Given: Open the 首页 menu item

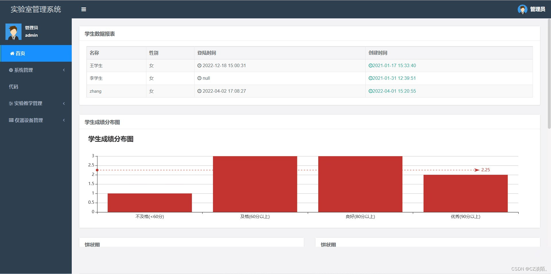Looking at the screenshot, I should point(36,53).
